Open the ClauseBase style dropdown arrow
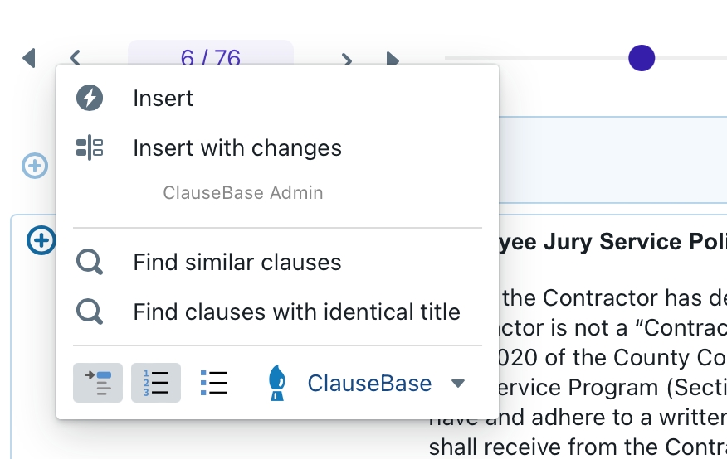The image size is (727, 459). click(457, 383)
